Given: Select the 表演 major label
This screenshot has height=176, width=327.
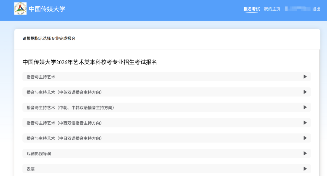Looking at the screenshot, I should (31, 169).
